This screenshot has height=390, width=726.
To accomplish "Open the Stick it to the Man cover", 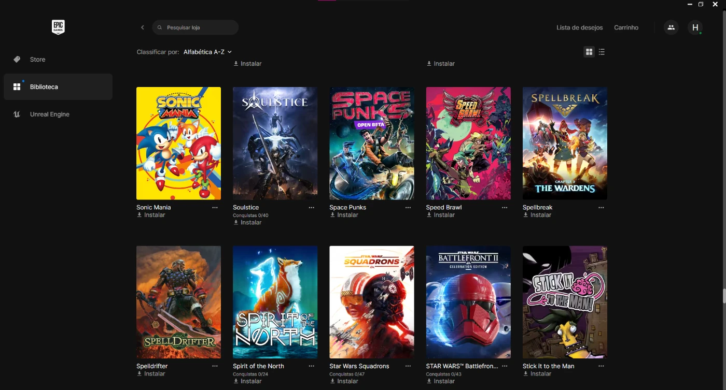I will click(x=565, y=302).
